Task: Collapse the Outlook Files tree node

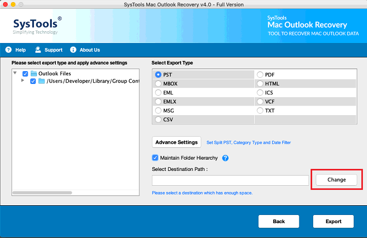Action: tap(15, 74)
